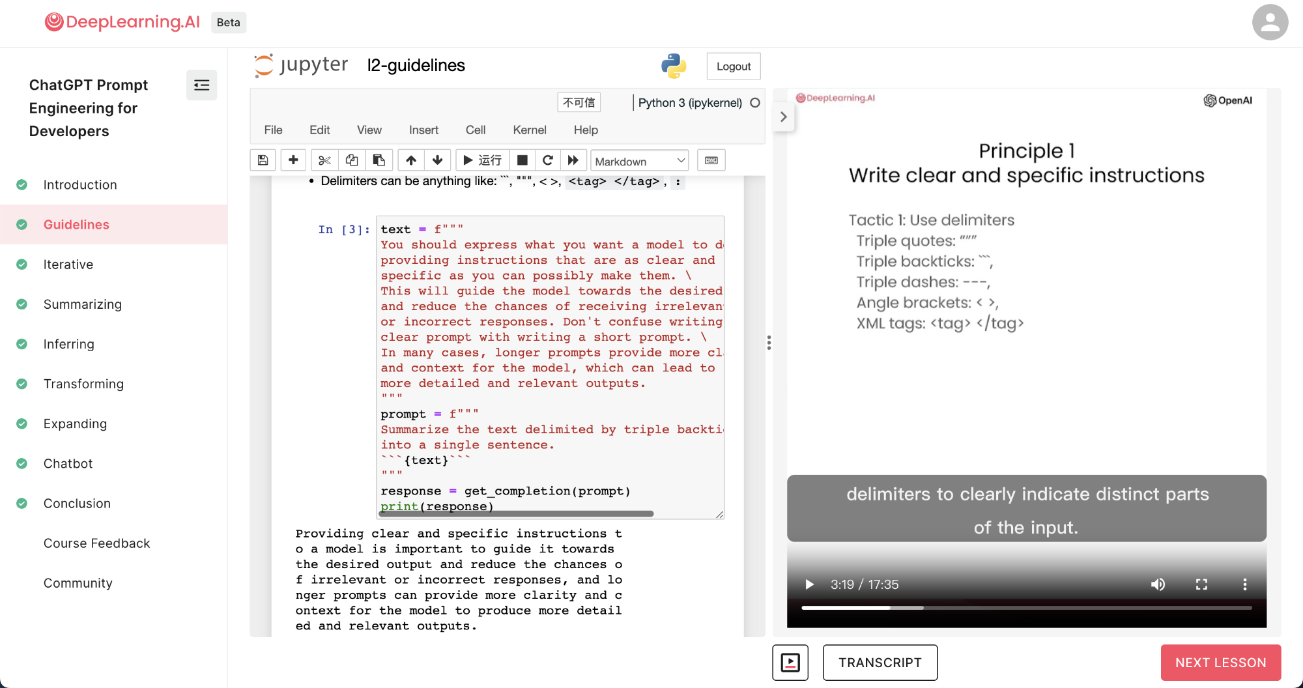
Task: Open video more options menu
Action: coord(1244,584)
